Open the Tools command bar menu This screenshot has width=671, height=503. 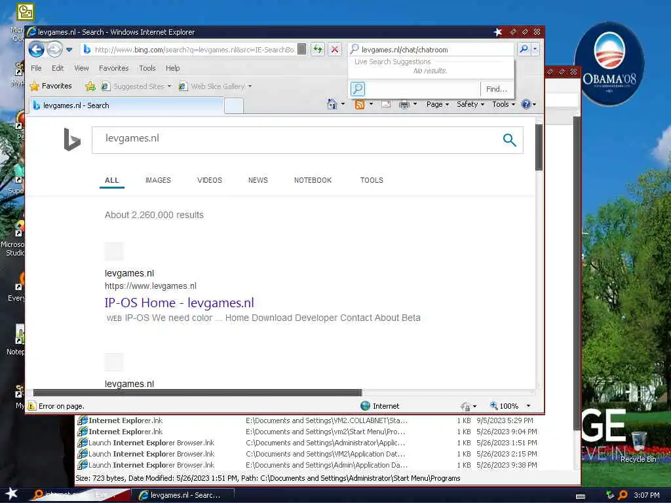503,104
